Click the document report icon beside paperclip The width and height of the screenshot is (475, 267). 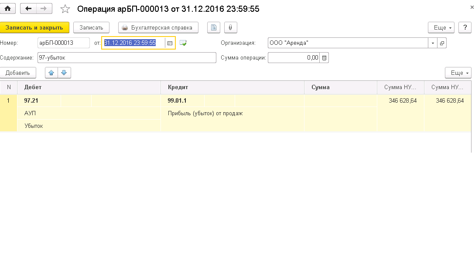coord(213,27)
